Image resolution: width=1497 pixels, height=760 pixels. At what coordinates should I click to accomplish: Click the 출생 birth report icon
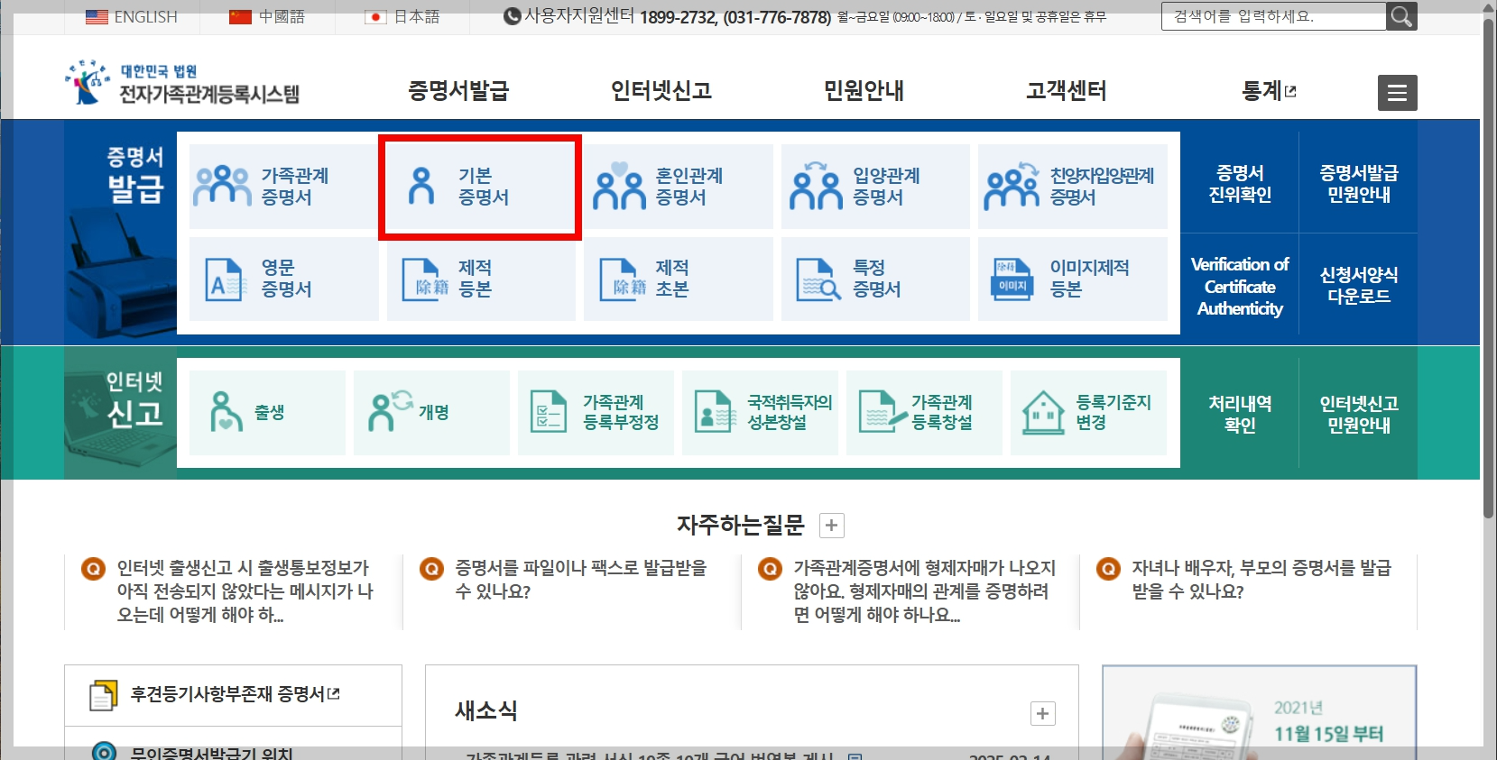pos(226,412)
